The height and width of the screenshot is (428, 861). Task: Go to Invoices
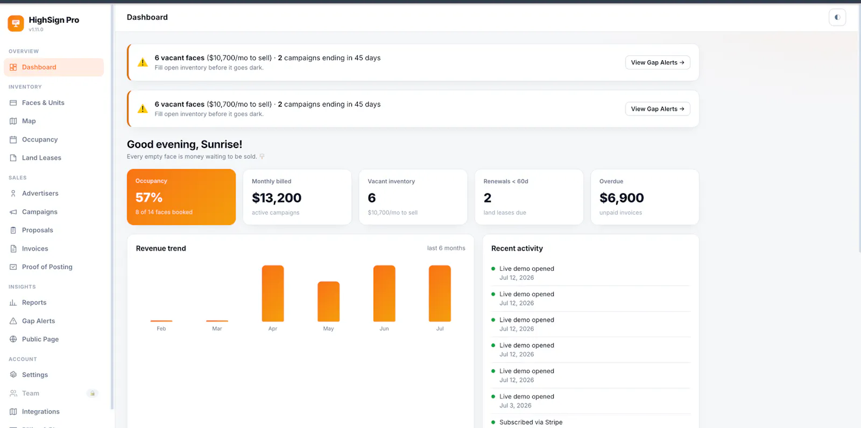click(x=54, y=249)
